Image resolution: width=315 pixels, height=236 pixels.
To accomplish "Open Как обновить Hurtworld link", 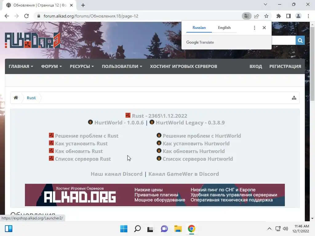I will 194,151.
